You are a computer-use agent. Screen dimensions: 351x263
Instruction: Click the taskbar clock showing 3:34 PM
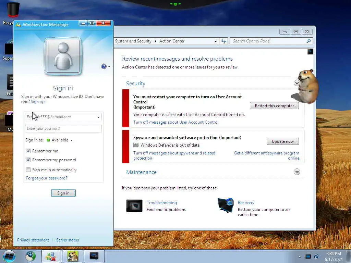pos(334,256)
